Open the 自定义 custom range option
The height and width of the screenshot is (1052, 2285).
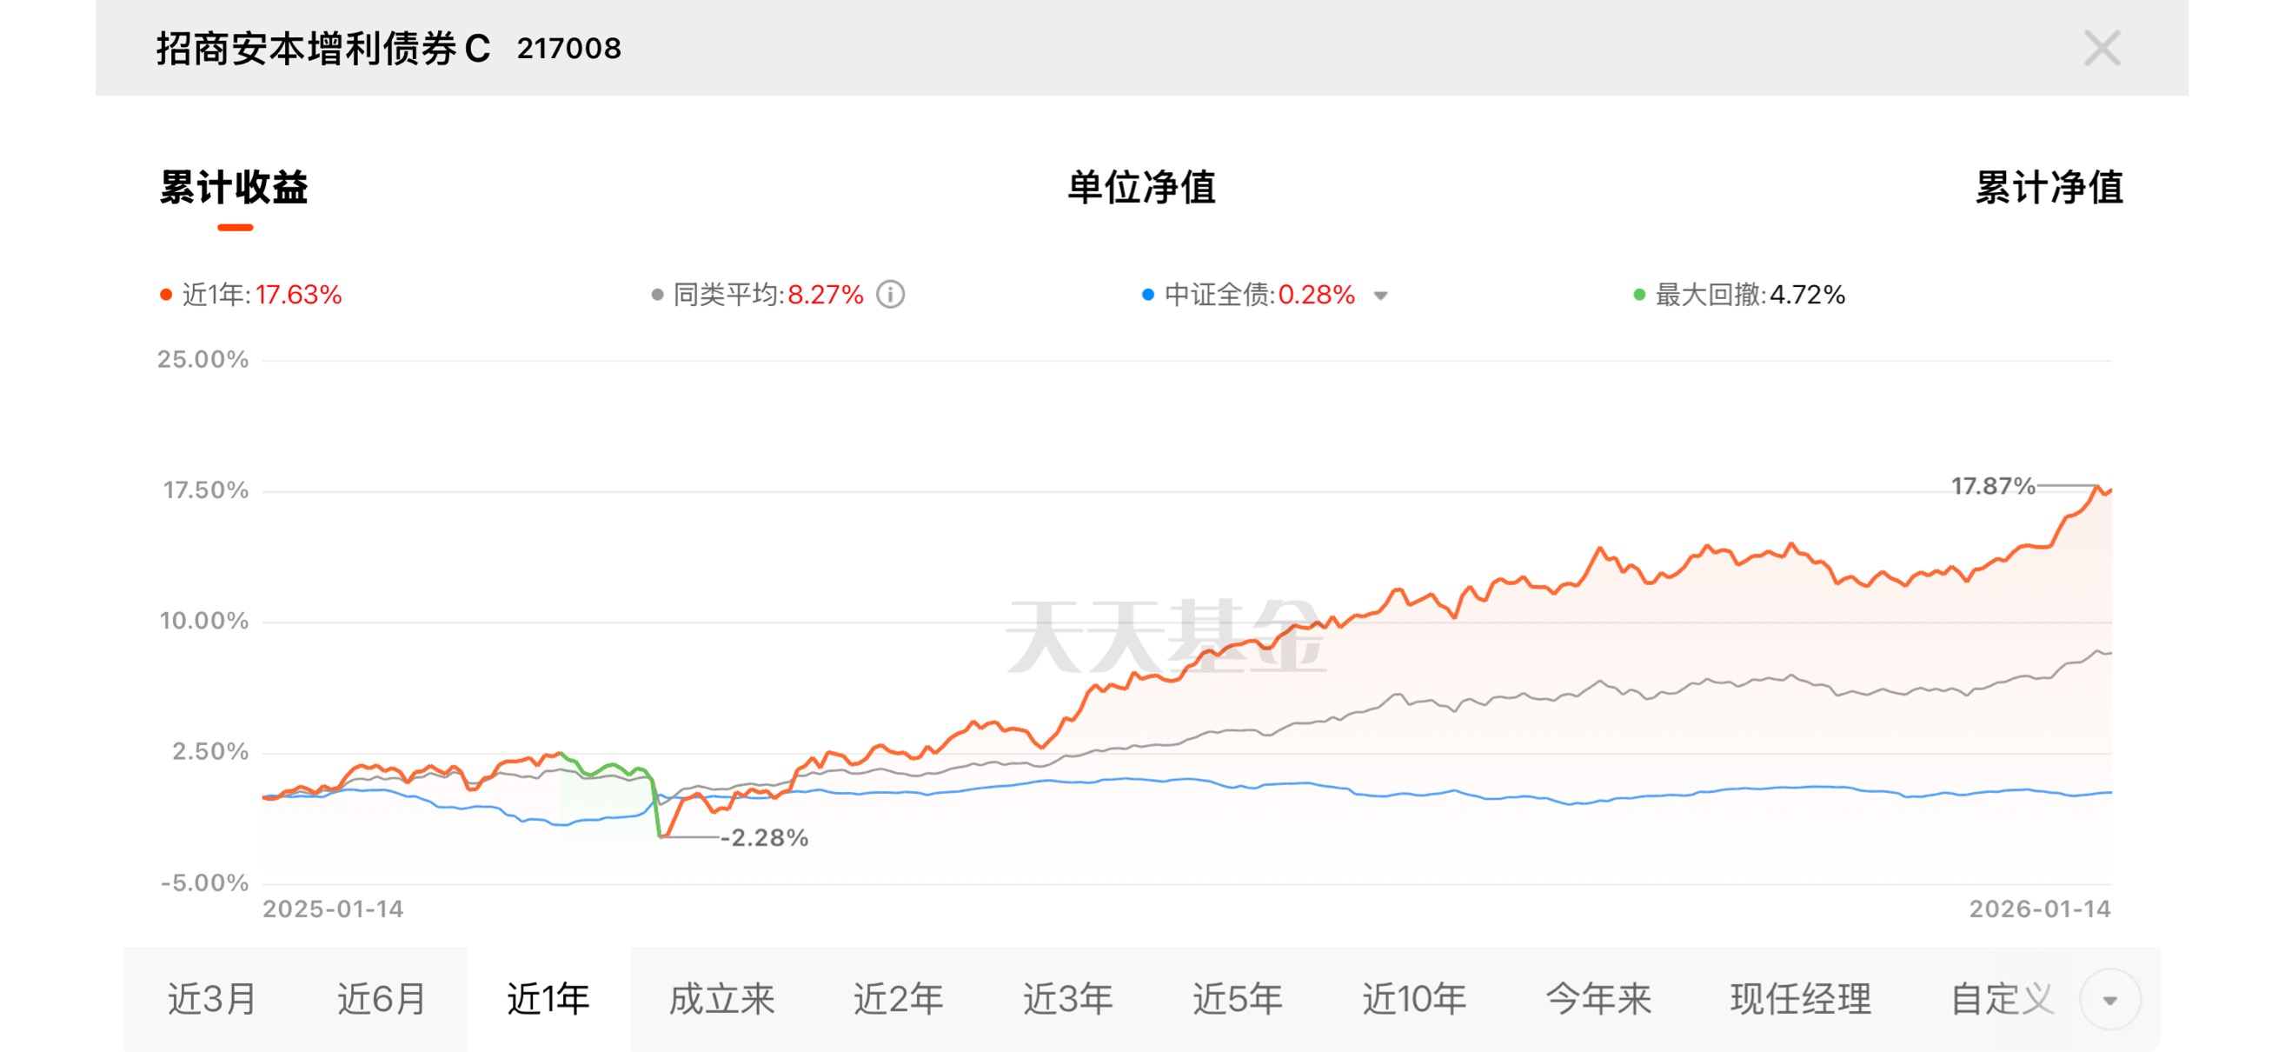coord(2001,1000)
